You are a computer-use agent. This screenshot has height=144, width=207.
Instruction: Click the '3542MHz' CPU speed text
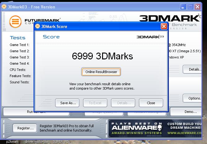[x=179, y=45]
